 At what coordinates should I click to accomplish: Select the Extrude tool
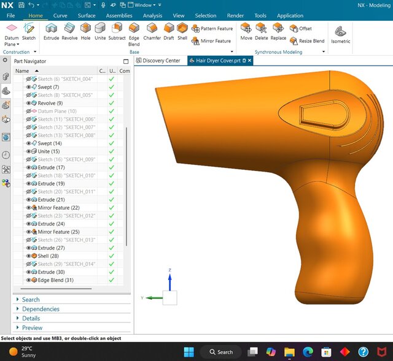coord(51,32)
